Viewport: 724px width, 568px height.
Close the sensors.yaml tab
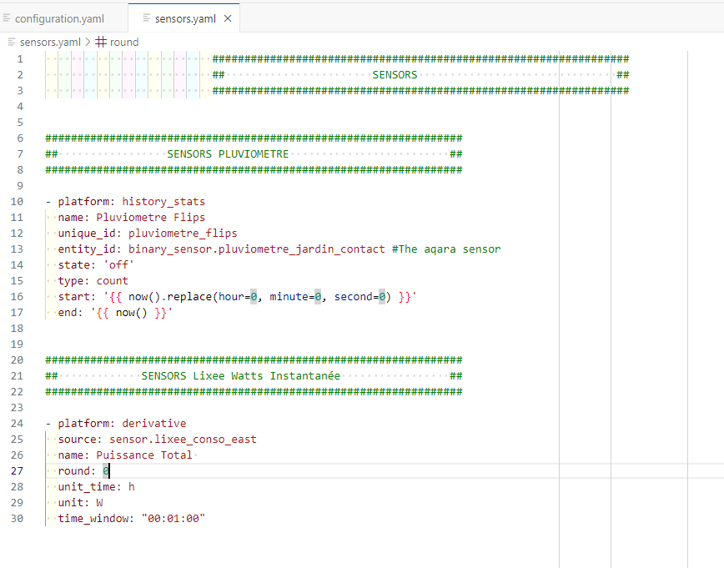pyautogui.click(x=228, y=18)
